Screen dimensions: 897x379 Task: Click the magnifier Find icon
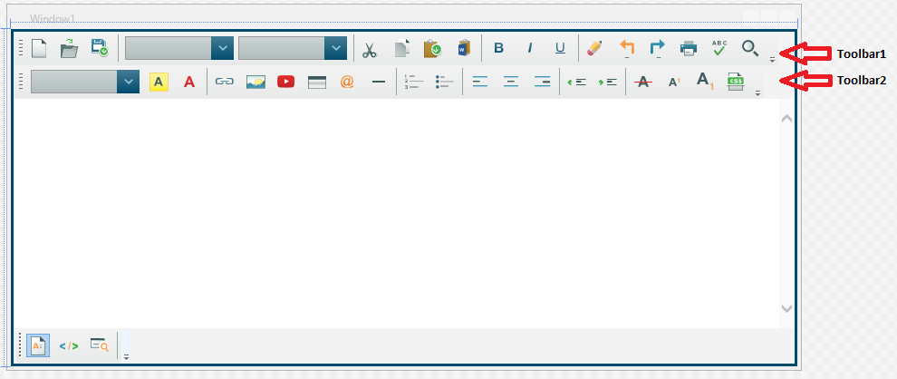click(750, 48)
